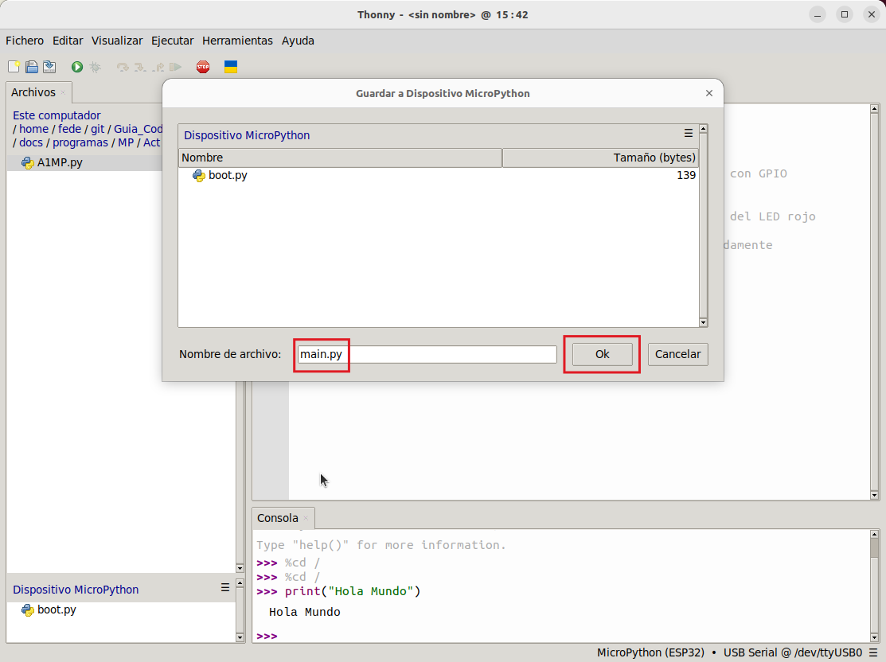Click the Ukraine flag toolbar icon

pos(231,67)
